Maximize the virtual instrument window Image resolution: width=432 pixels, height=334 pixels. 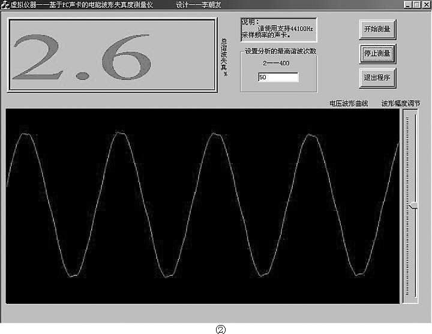pyautogui.click(x=417, y=5)
